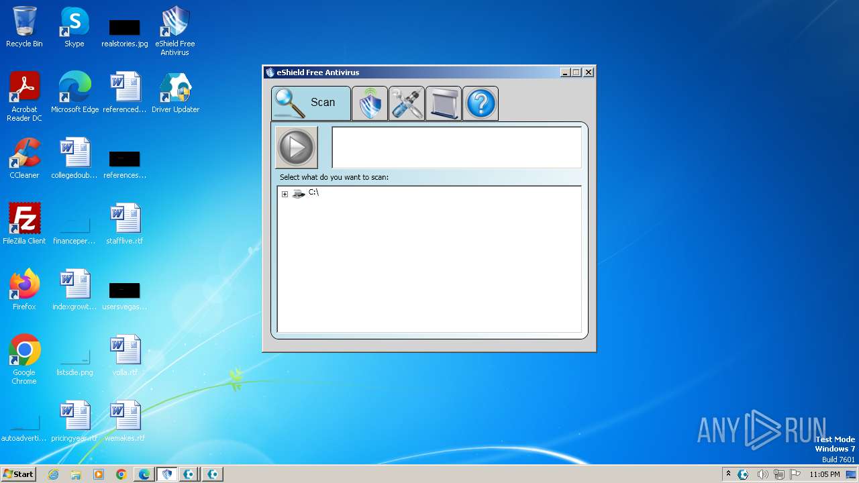Close the eShield Free Antivirus window

[x=589, y=72]
